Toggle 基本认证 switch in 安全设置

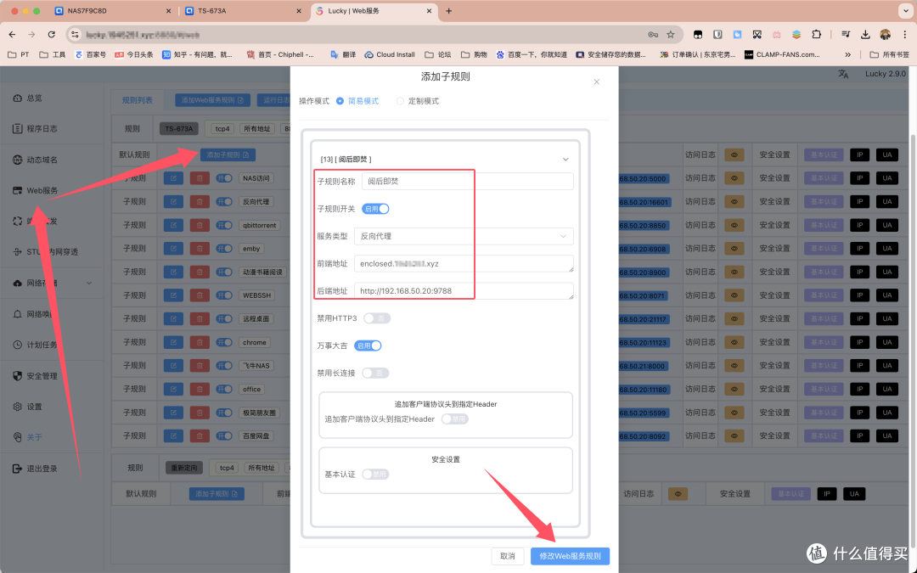click(375, 475)
